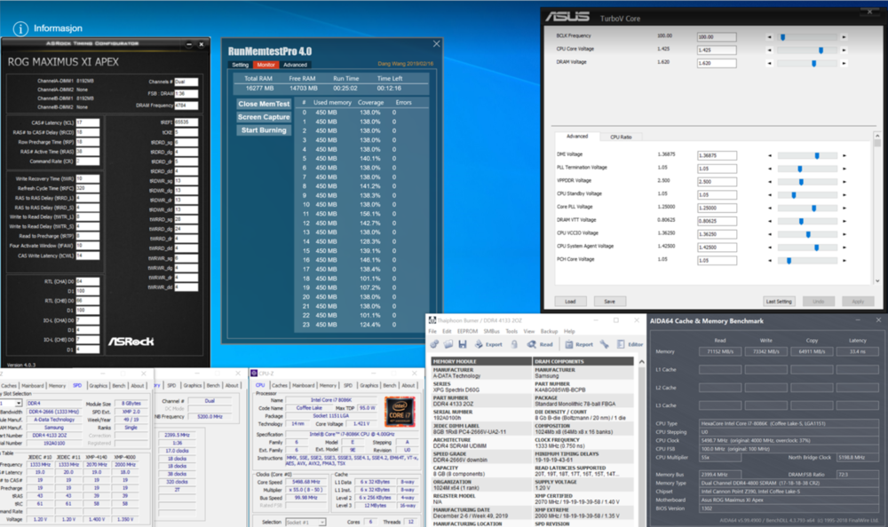The image size is (888, 527).
Task: Open the Caches tab in the CPU-Z CPU window
Action: click(279, 385)
